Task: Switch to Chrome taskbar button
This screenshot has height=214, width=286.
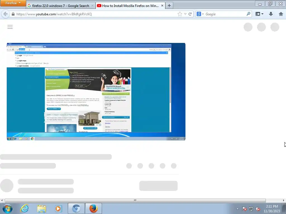Action: pyautogui.click(x=76, y=208)
